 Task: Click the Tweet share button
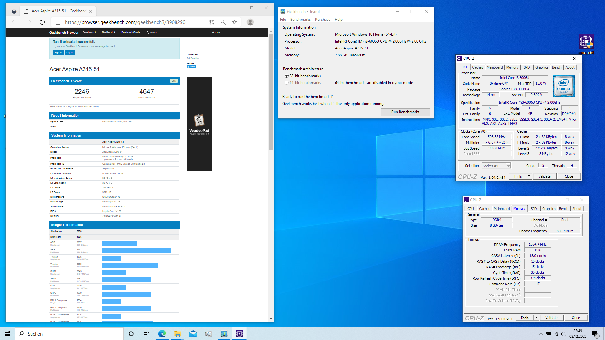click(191, 67)
